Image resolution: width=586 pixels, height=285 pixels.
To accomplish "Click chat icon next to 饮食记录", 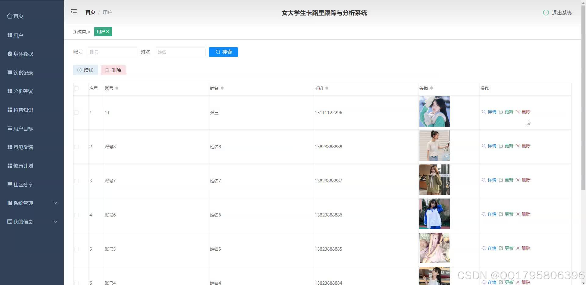I will click(x=10, y=72).
